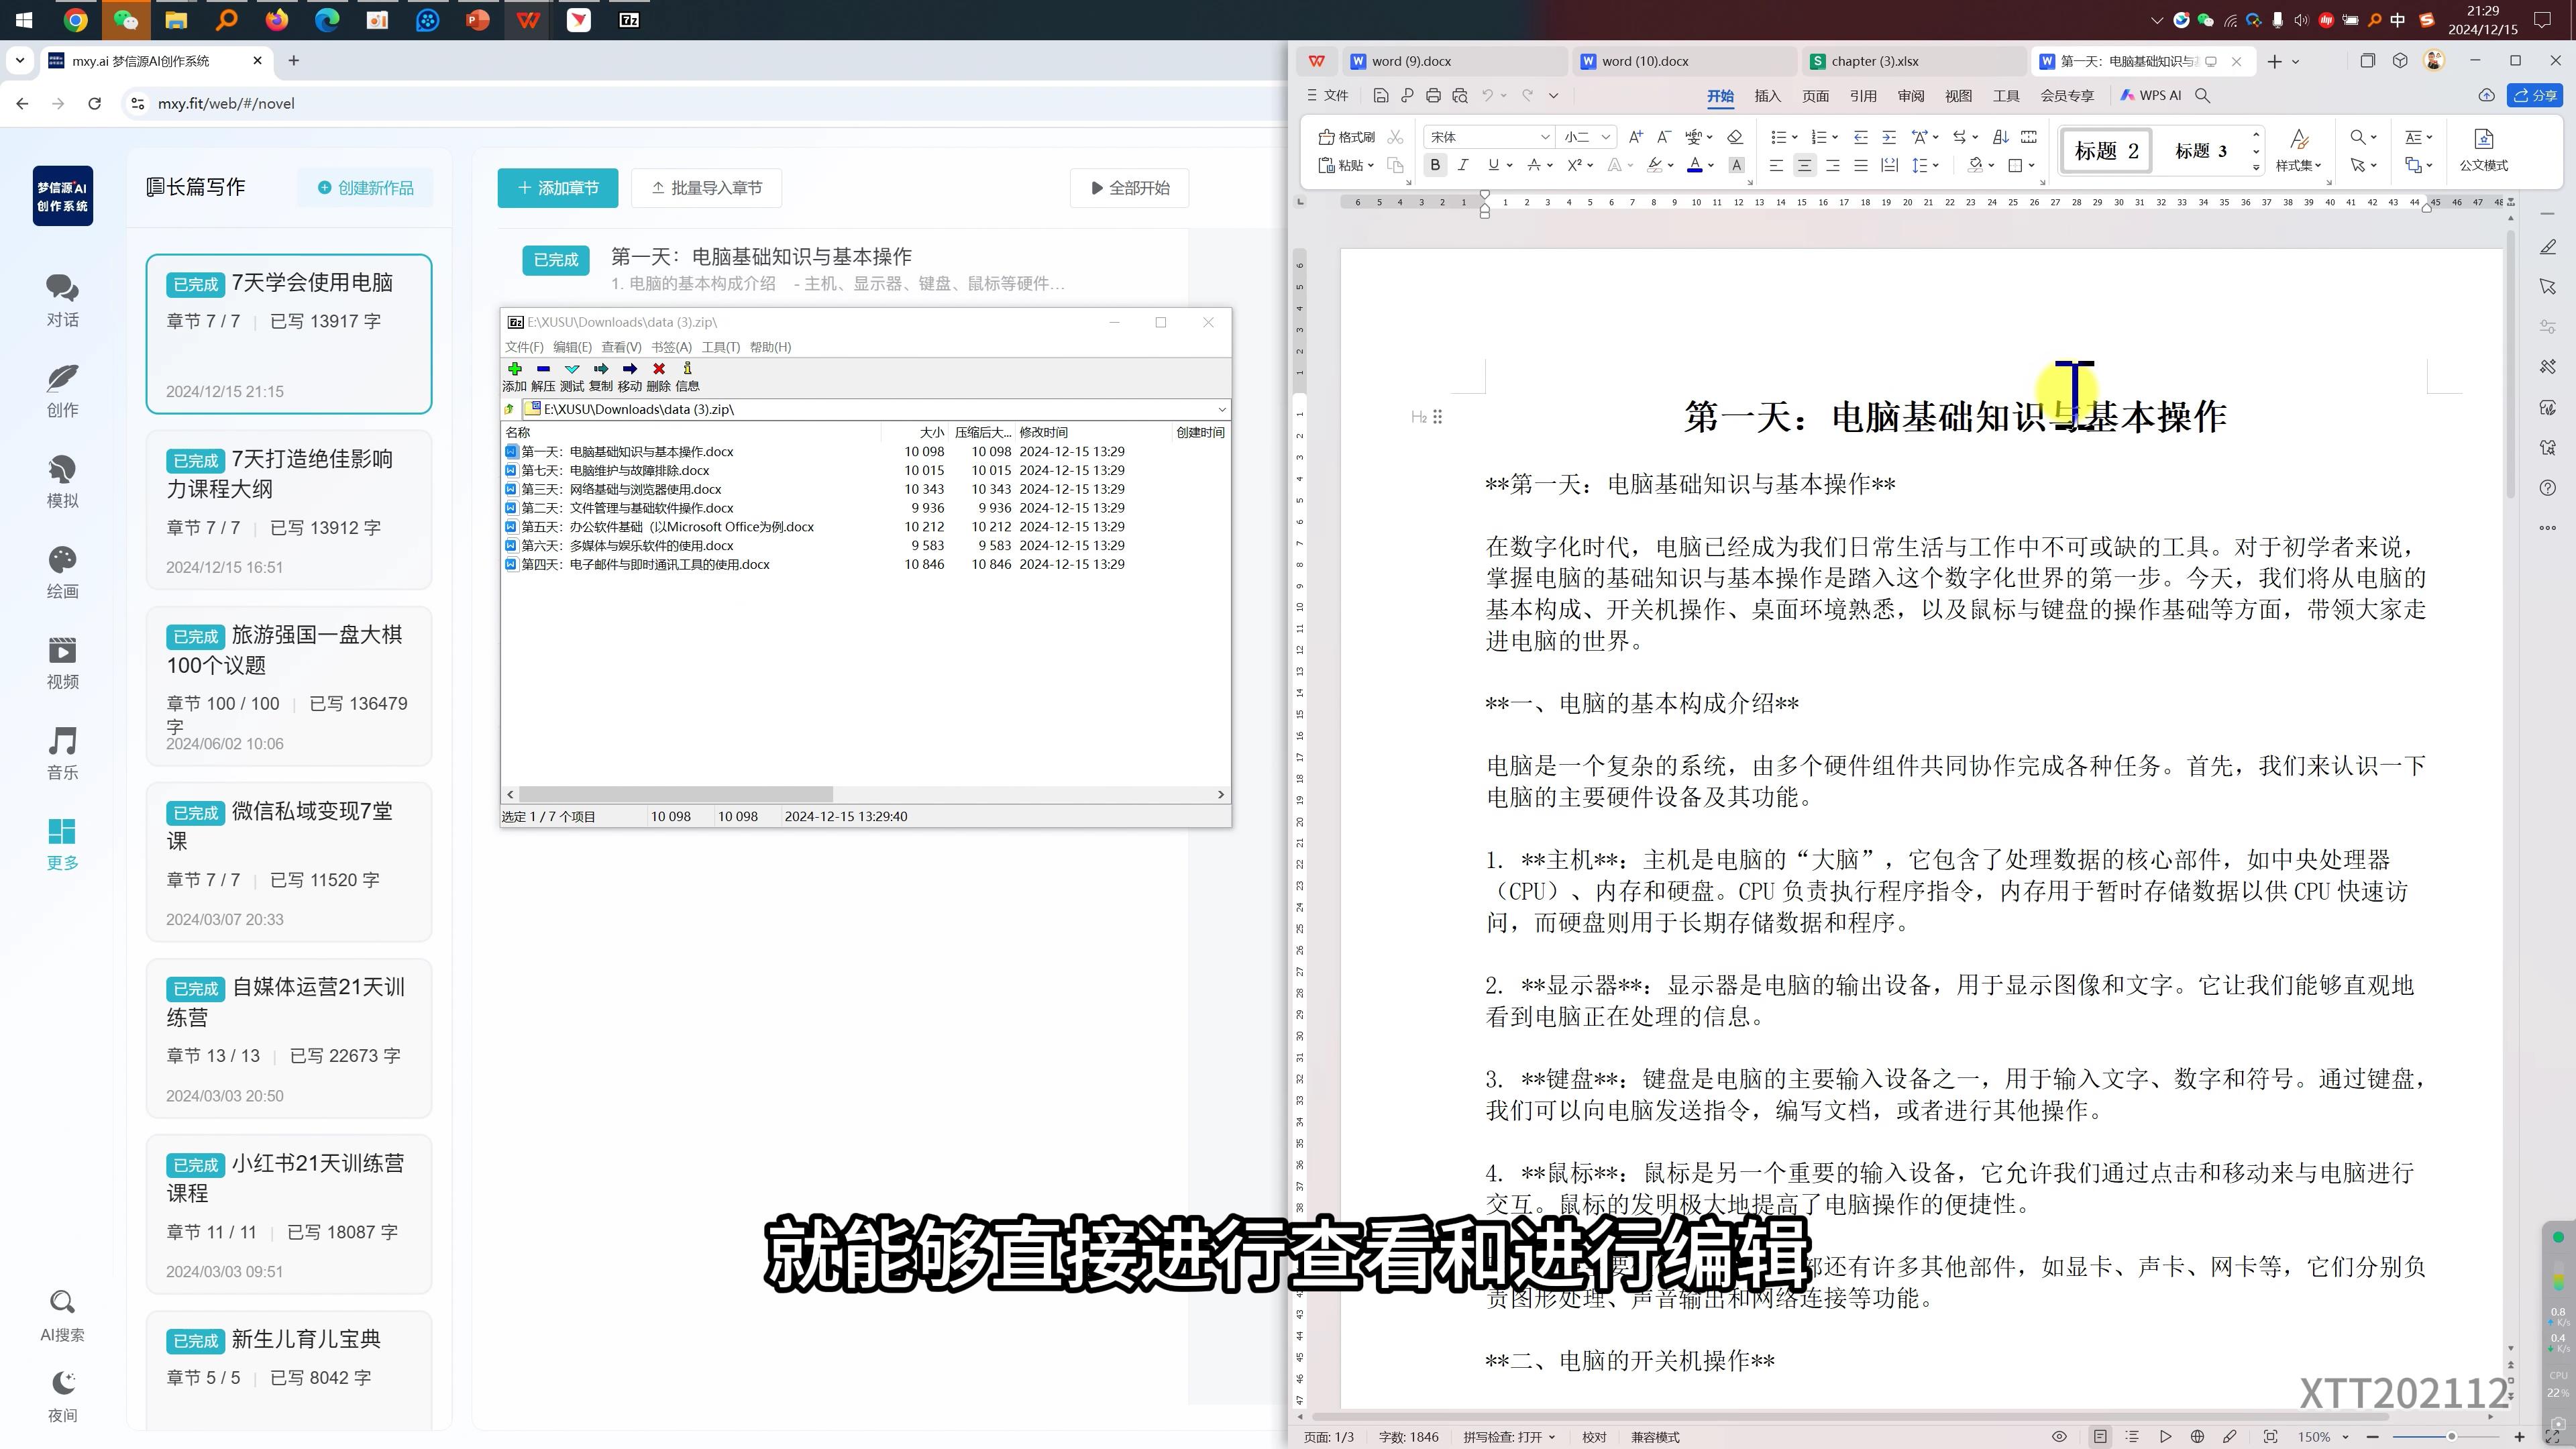Image resolution: width=2576 pixels, height=1449 pixels.
Task: Click the 批量导入章节 button
Action: point(706,188)
